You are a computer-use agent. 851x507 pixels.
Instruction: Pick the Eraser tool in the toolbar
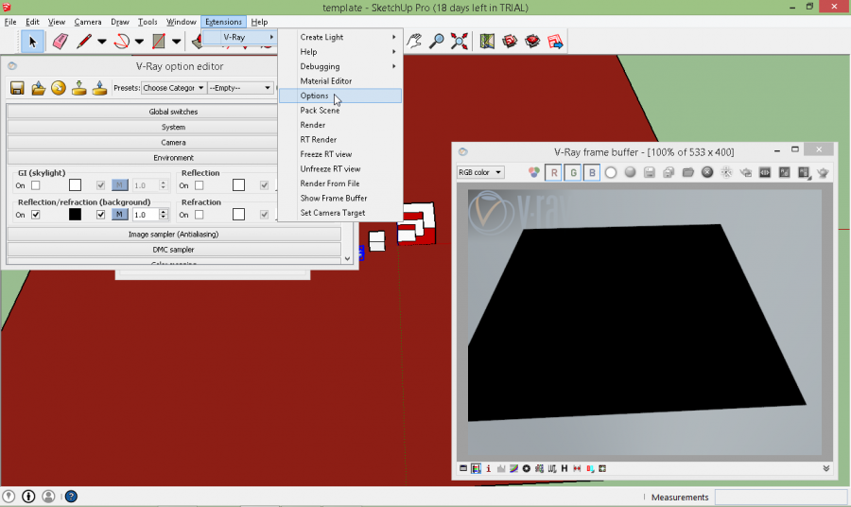(60, 42)
